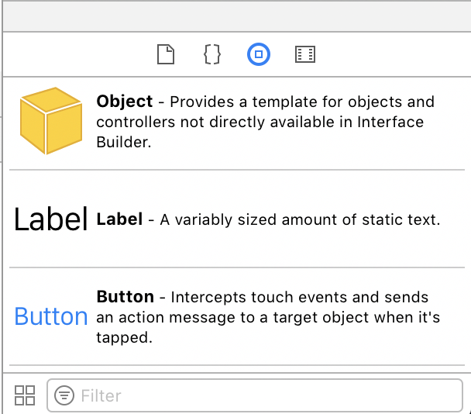
Task: Select Button description about touch events
Action: point(268,317)
